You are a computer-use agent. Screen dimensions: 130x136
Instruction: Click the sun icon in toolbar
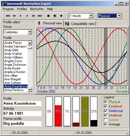point(55,16)
